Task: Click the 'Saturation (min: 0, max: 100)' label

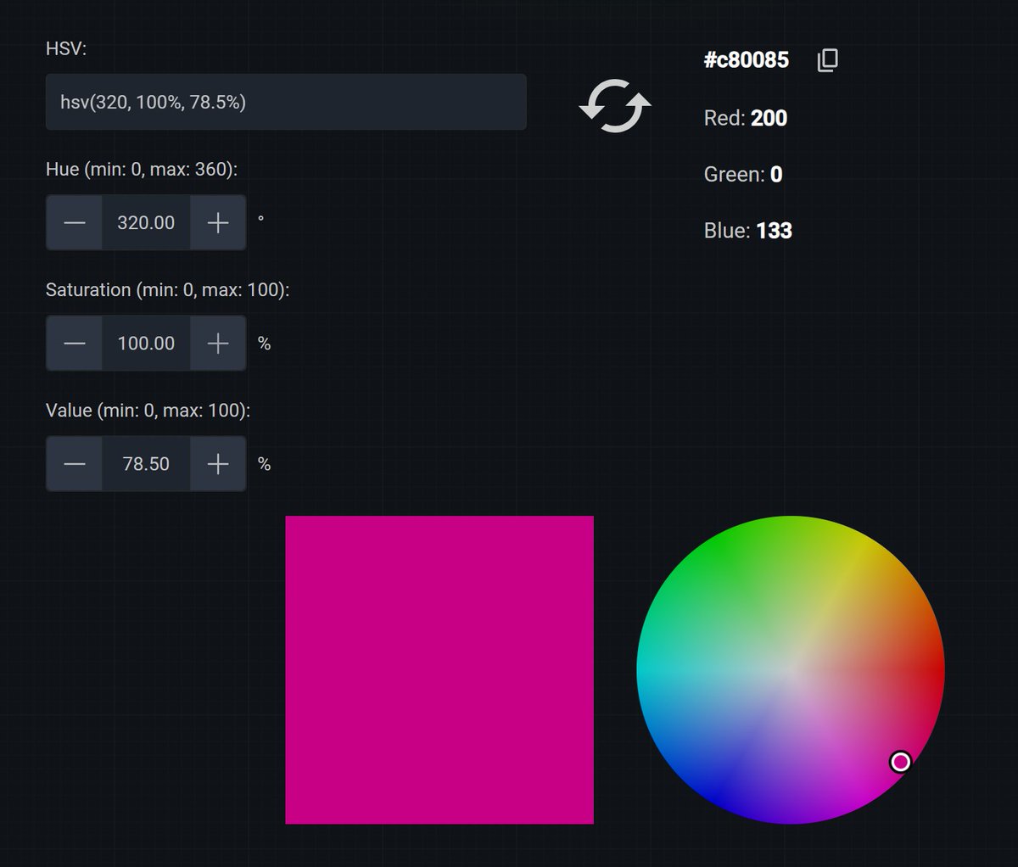Action: tap(168, 289)
